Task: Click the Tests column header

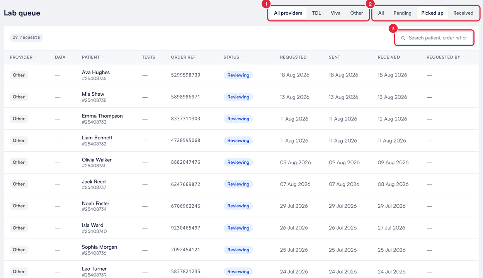Action: 148,57
